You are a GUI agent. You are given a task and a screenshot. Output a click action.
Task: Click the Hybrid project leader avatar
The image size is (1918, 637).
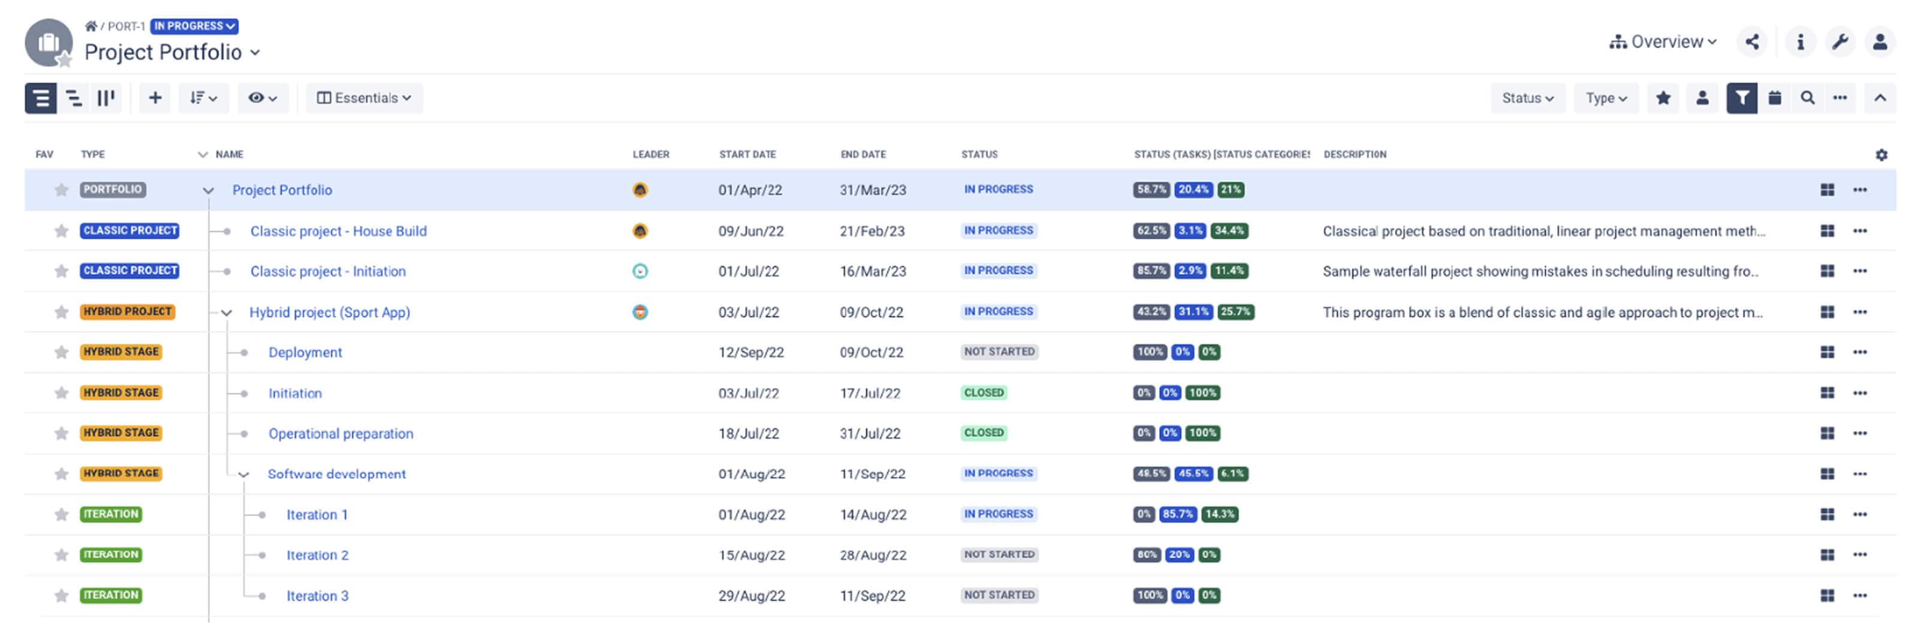point(640,312)
